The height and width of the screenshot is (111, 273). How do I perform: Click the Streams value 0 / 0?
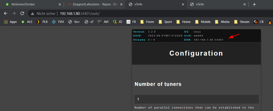[151, 40]
